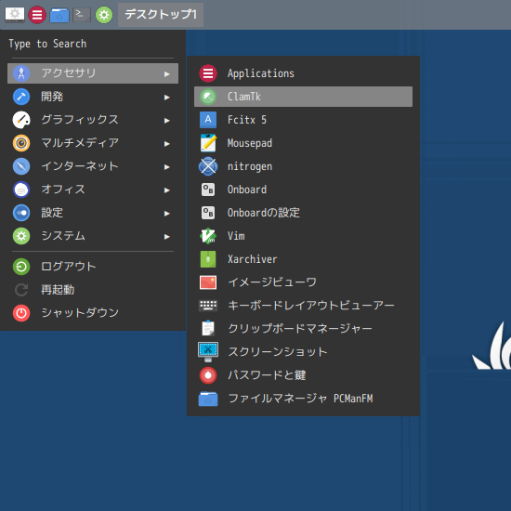The height and width of the screenshot is (511, 511).
Task: Click the PCManFM folder icon in submenu
Action: (x=208, y=399)
